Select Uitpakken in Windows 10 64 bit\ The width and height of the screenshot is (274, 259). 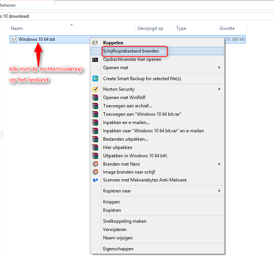[157, 156]
